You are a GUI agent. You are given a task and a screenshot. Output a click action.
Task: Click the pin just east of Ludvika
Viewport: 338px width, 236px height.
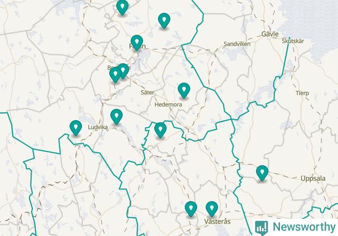pyautogui.click(x=116, y=116)
